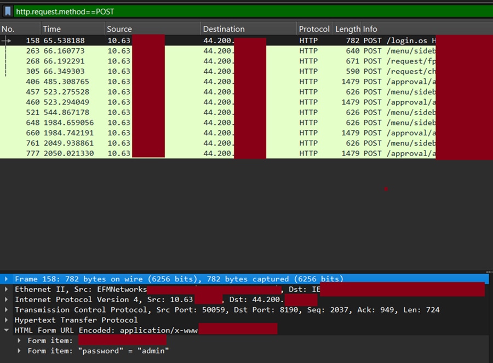The width and height of the screenshot is (493, 363).
Task: Select the Hypertext Transfer Protocol row
Action: tap(245, 320)
